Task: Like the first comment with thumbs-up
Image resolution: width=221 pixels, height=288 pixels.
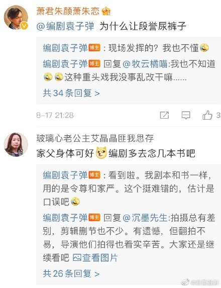Action: (x=207, y=115)
